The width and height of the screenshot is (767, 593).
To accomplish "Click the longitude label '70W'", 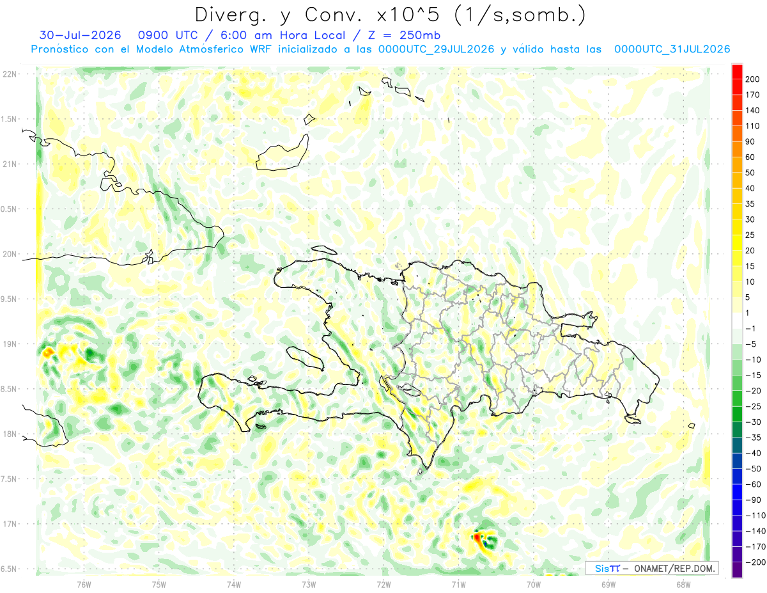I will coord(533,585).
